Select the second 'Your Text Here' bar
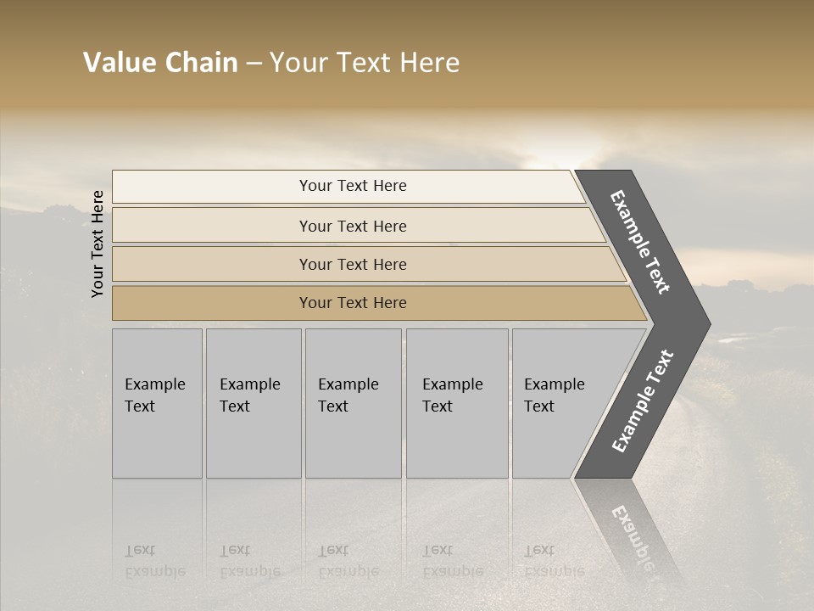Image resolution: width=814 pixels, height=611 pixels. (352, 226)
